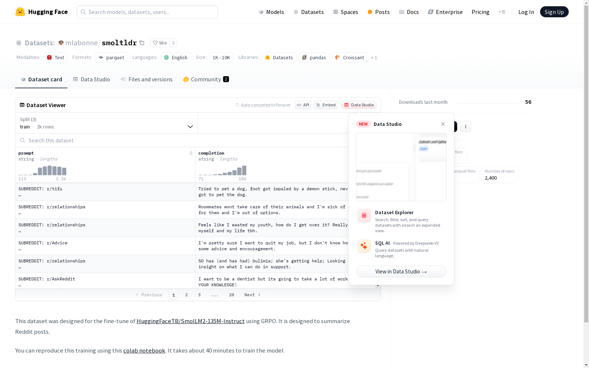The width and height of the screenshot is (589, 368).
Task: Click the mlabonne author link
Action: point(81,43)
